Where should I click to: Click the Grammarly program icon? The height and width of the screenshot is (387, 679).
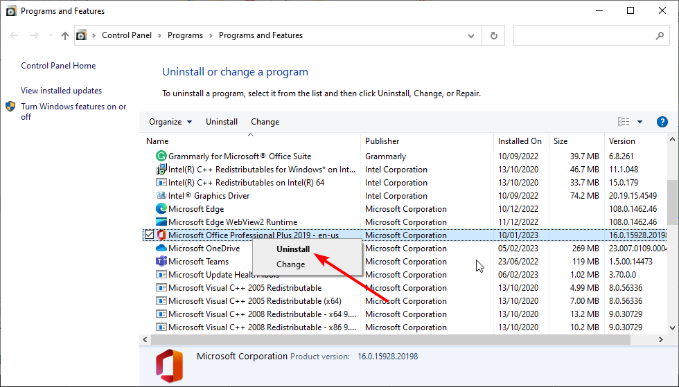coord(161,156)
